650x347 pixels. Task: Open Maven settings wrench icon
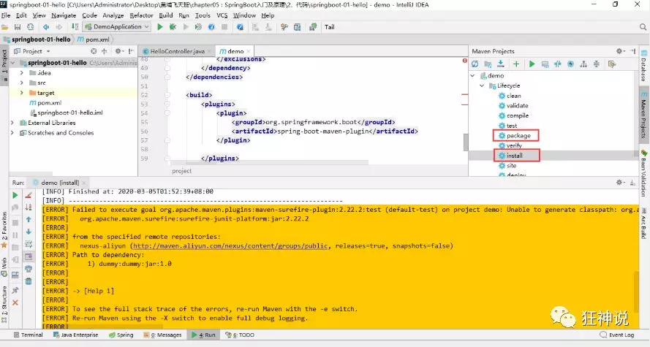point(612,64)
